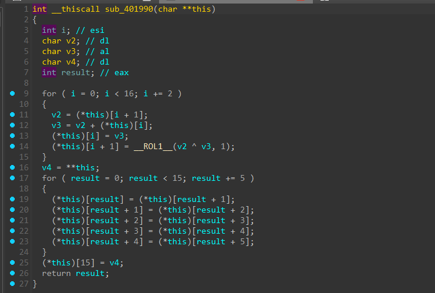Click **this dereference on line 16
Image resolution: width=435 pixels, height=293 pixels.
(80, 167)
